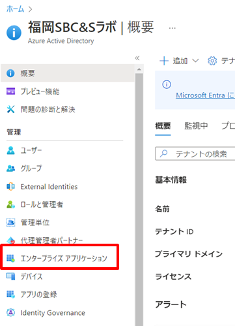Expand the 追加 dropdown chevron
The image size is (235, 326).
click(195, 61)
